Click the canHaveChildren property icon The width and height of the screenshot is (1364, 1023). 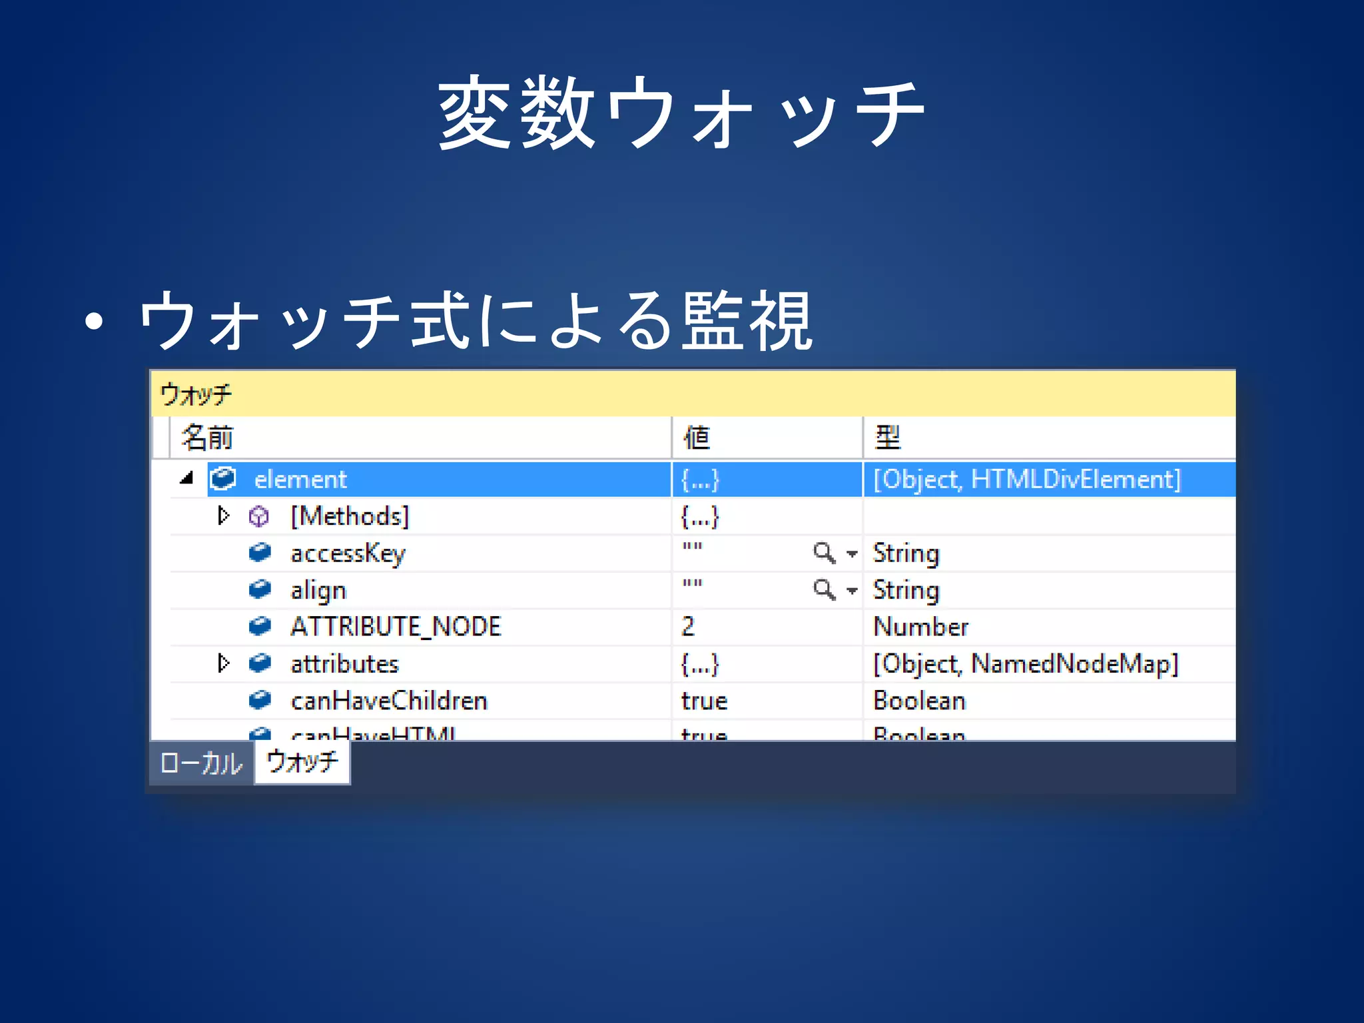pos(260,700)
